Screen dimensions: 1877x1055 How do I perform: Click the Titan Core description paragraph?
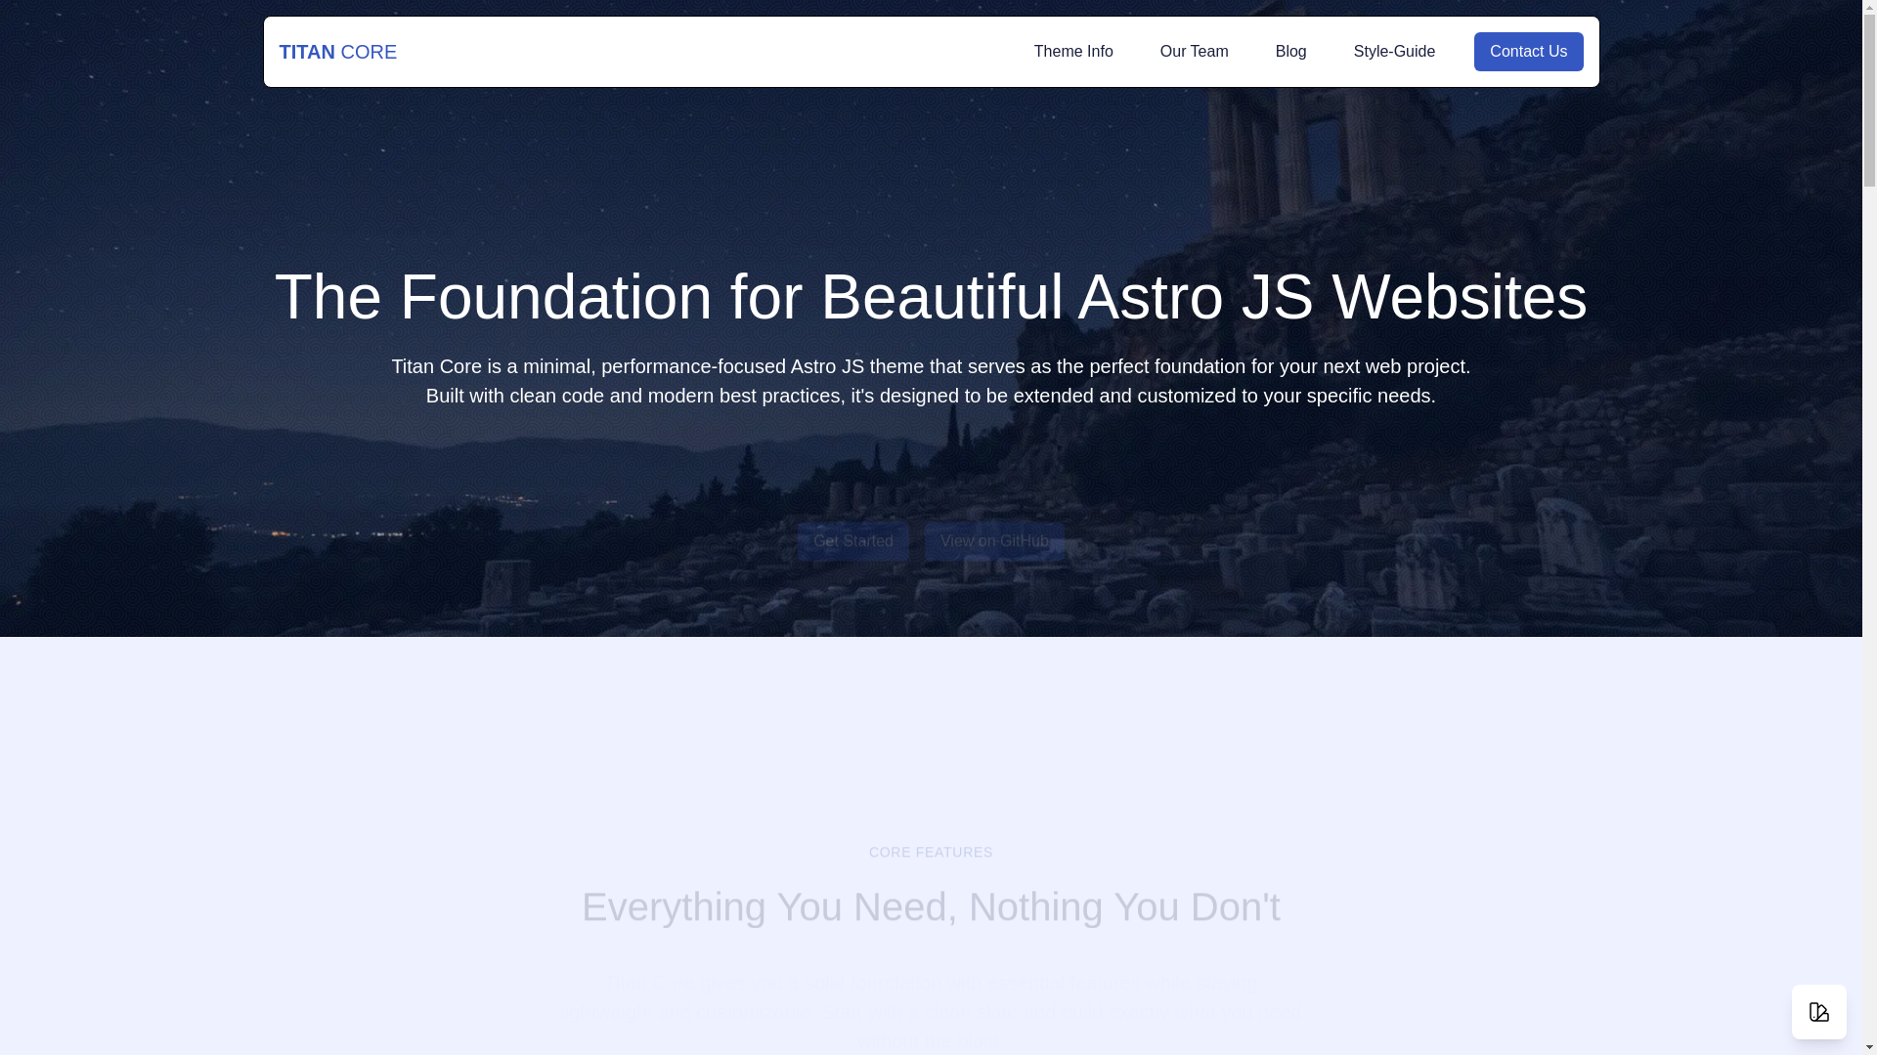tap(931, 381)
